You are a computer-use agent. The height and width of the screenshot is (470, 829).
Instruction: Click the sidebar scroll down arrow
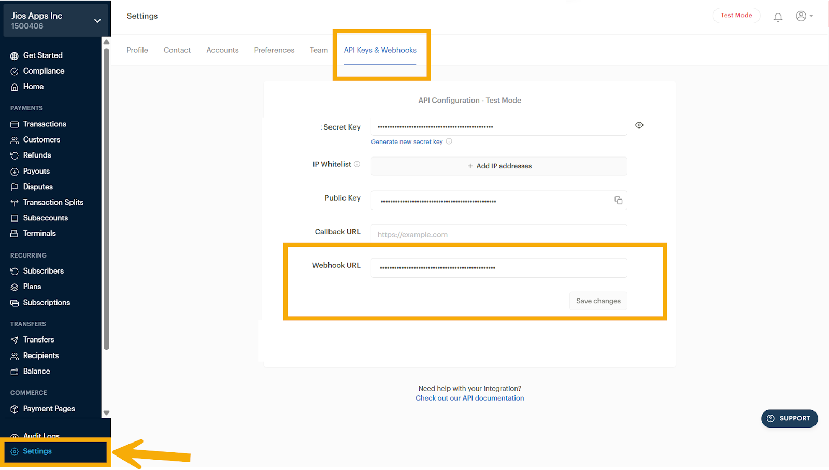tap(106, 413)
